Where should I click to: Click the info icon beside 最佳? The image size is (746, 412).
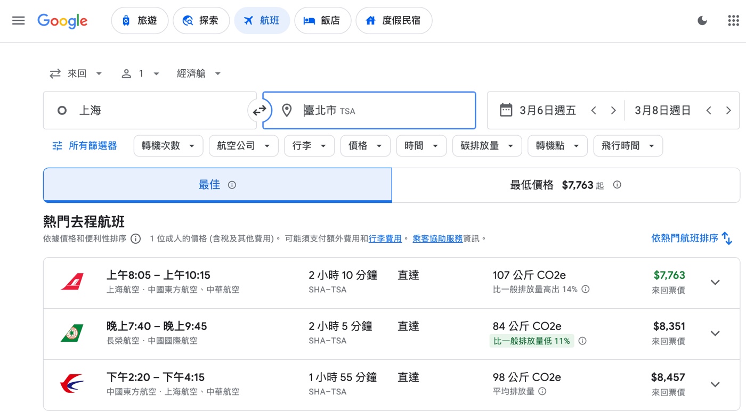click(232, 185)
